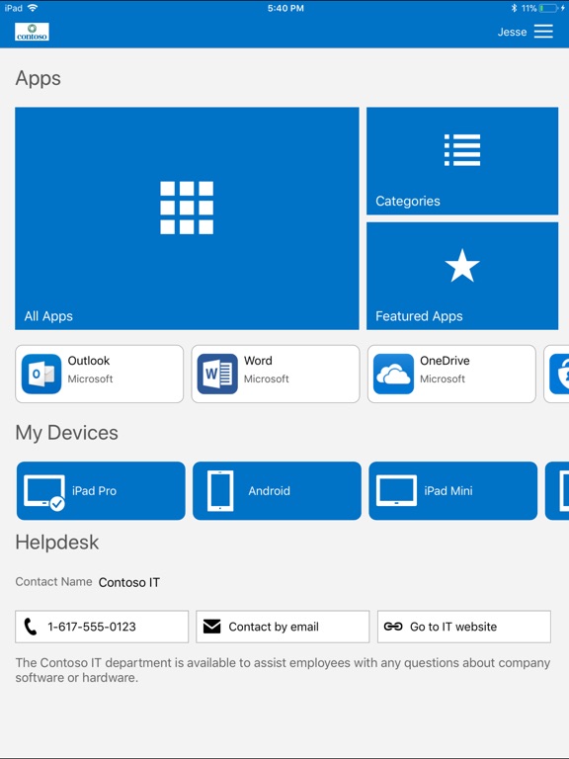Tap the Bluetooth icon in status bar
The image size is (569, 759).
click(514, 8)
